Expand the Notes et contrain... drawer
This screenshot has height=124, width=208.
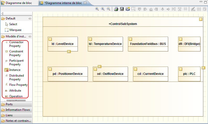[16, 121]
